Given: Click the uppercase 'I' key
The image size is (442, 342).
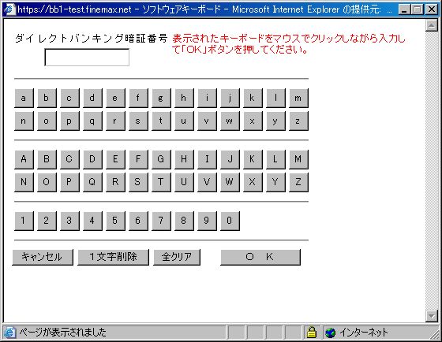Looking at the screenshot, I should coord(207,159).
